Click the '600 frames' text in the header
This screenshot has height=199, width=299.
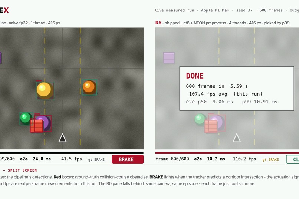coord(271,10)
